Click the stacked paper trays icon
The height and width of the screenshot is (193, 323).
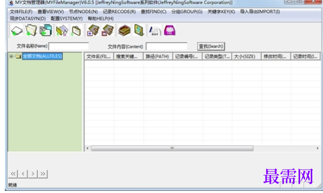(124, 30)
